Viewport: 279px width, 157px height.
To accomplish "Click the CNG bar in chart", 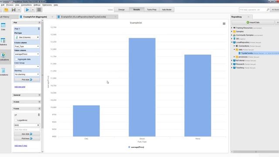I will click(x=86, y=121).
